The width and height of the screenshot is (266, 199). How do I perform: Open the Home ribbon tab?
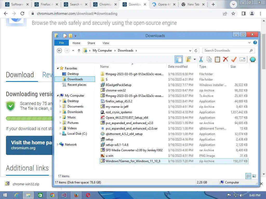tap(76, 43)
